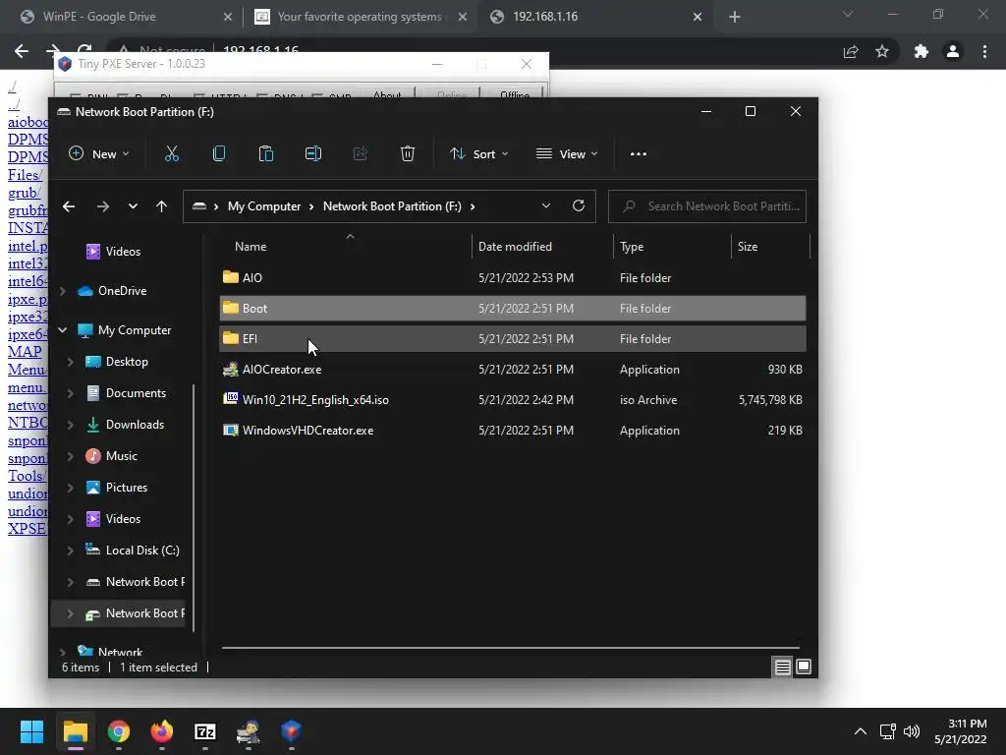Screen dimensions: 1006x755
Task: Select the Boot folder row
Action: [x=513, y=308]
